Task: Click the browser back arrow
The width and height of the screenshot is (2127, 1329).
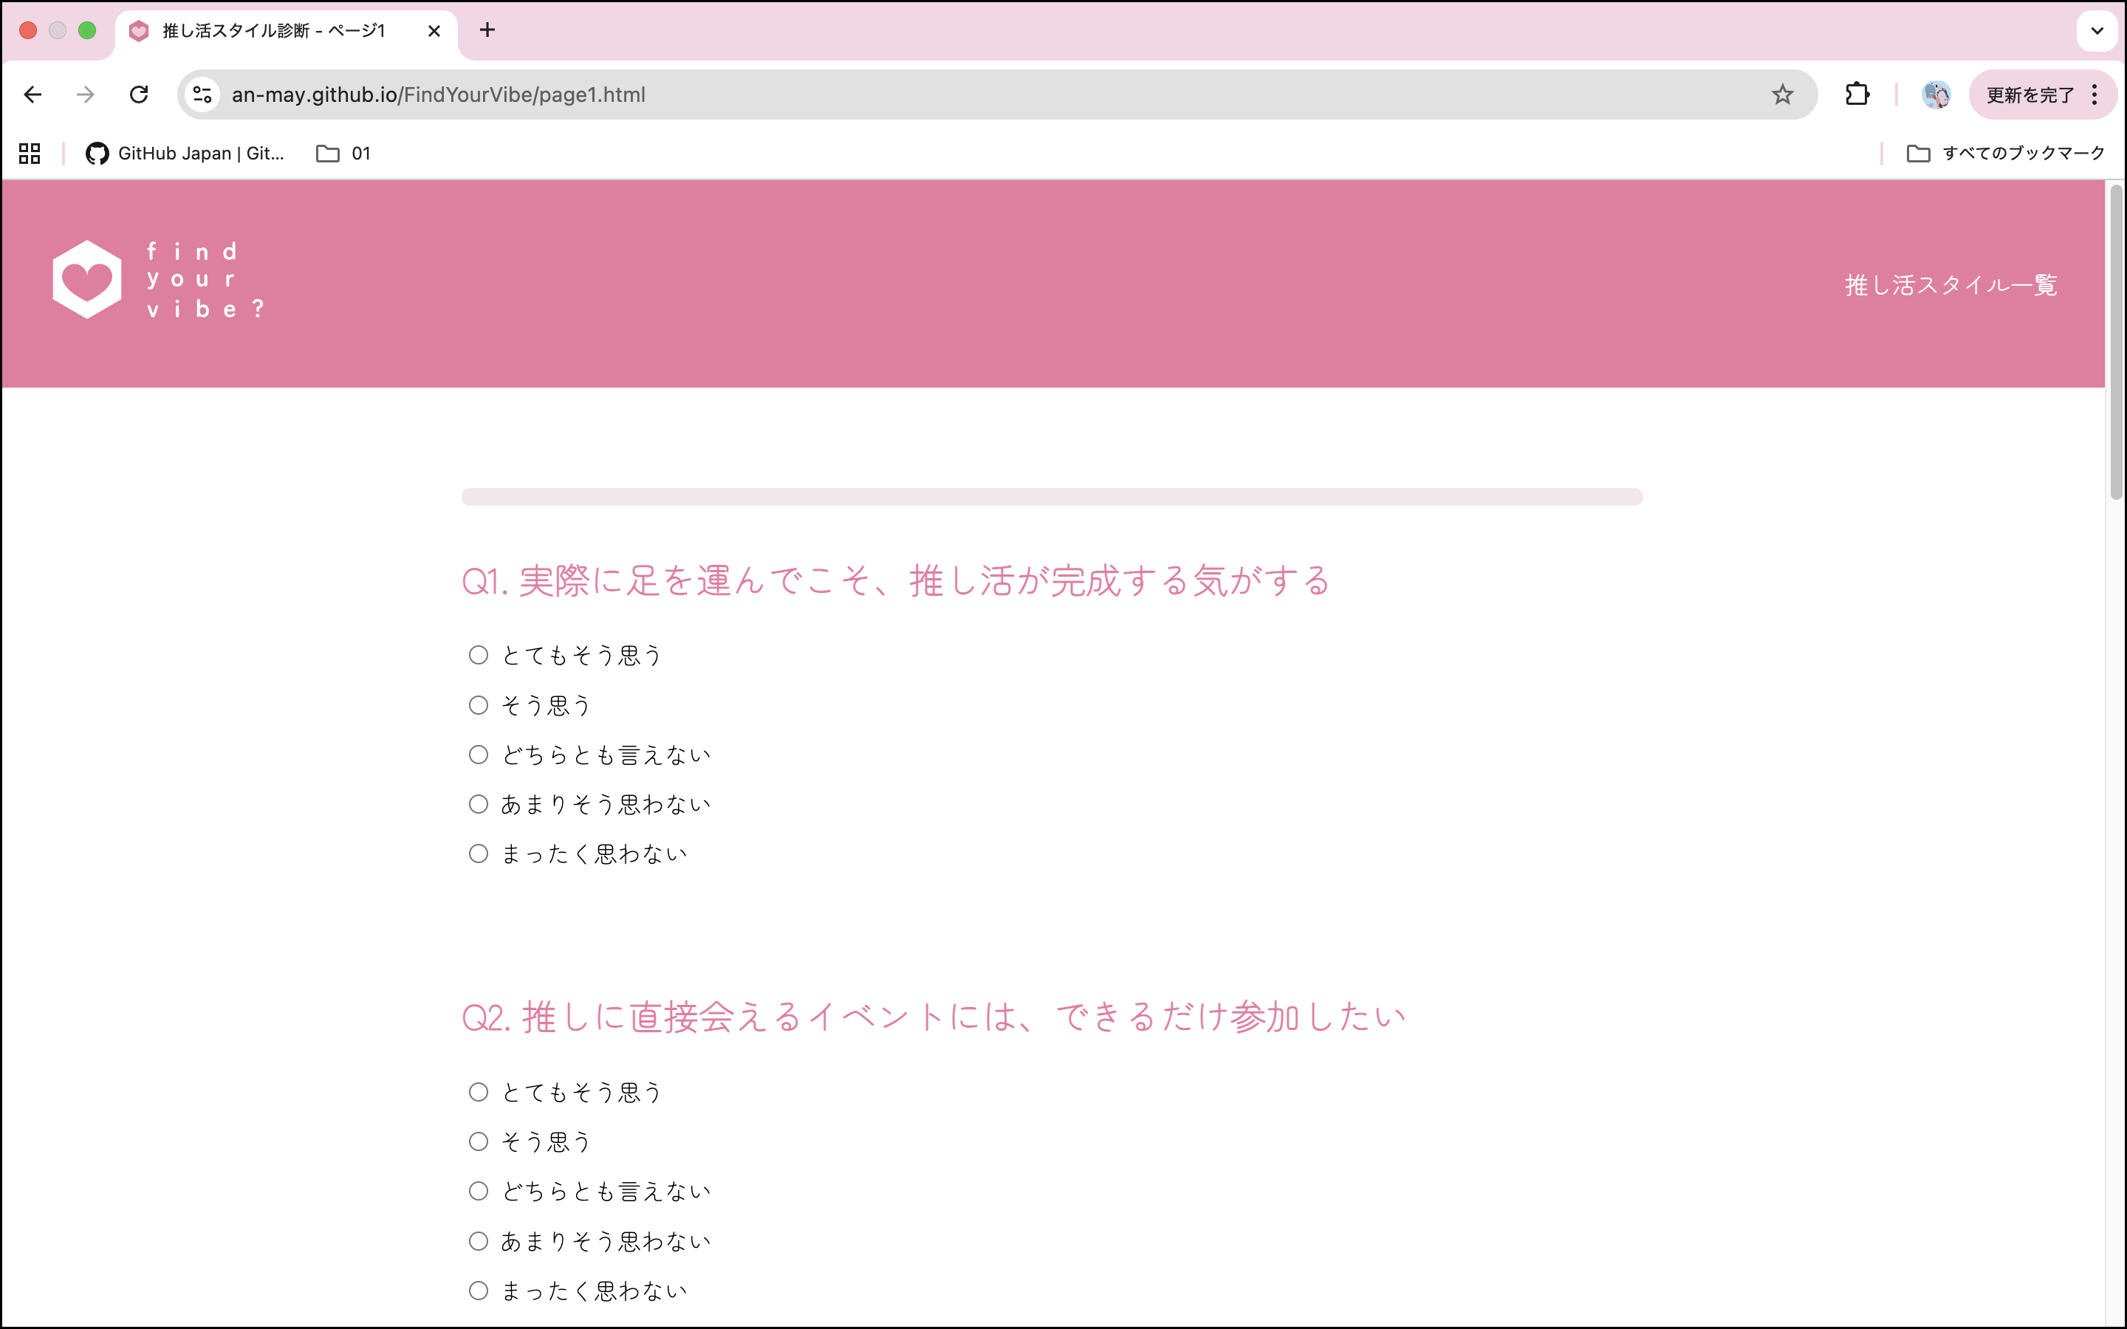Action: click(x=32, y=94)
